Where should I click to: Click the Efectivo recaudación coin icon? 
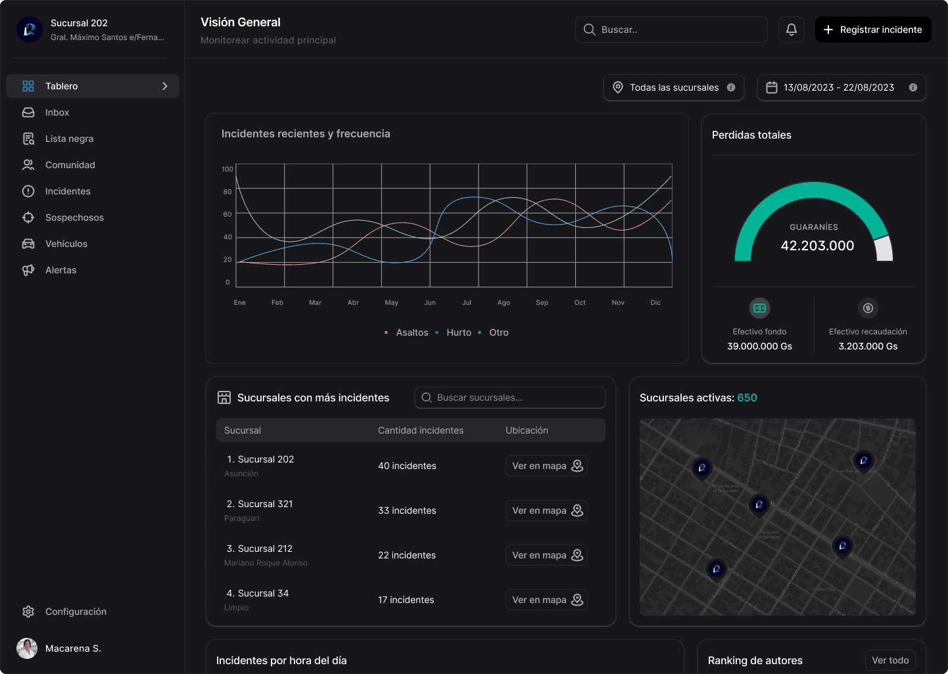pyautogui.click(x=868, y=308)
